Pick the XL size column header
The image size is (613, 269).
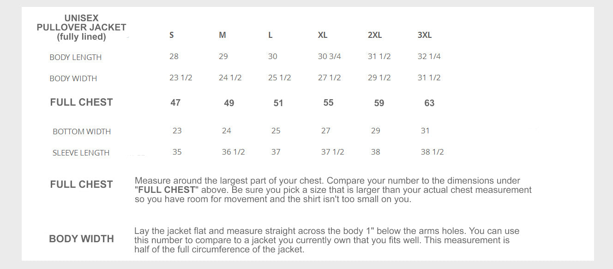[323, 35]
